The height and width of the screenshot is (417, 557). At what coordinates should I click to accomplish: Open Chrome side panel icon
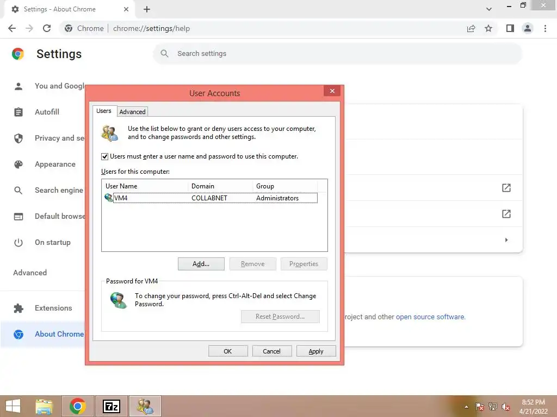pos(510,28)
